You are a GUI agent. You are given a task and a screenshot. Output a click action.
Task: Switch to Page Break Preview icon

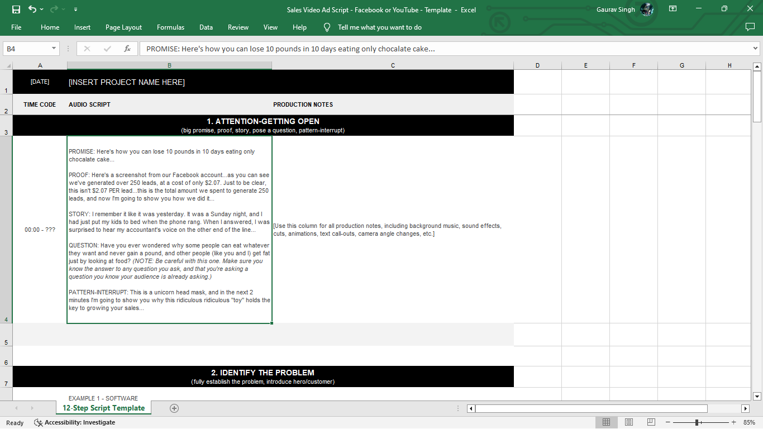(x=651, y=422)
